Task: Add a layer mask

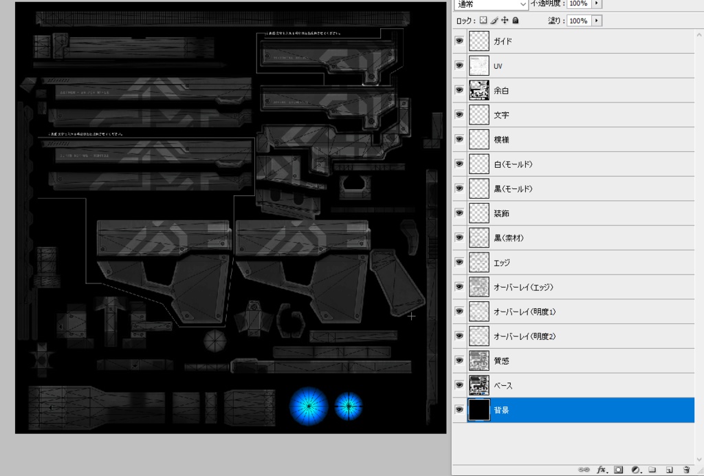Action: (619, 470)
